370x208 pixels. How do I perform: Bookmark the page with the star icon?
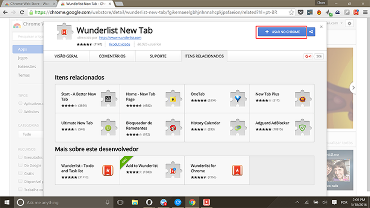291,12
